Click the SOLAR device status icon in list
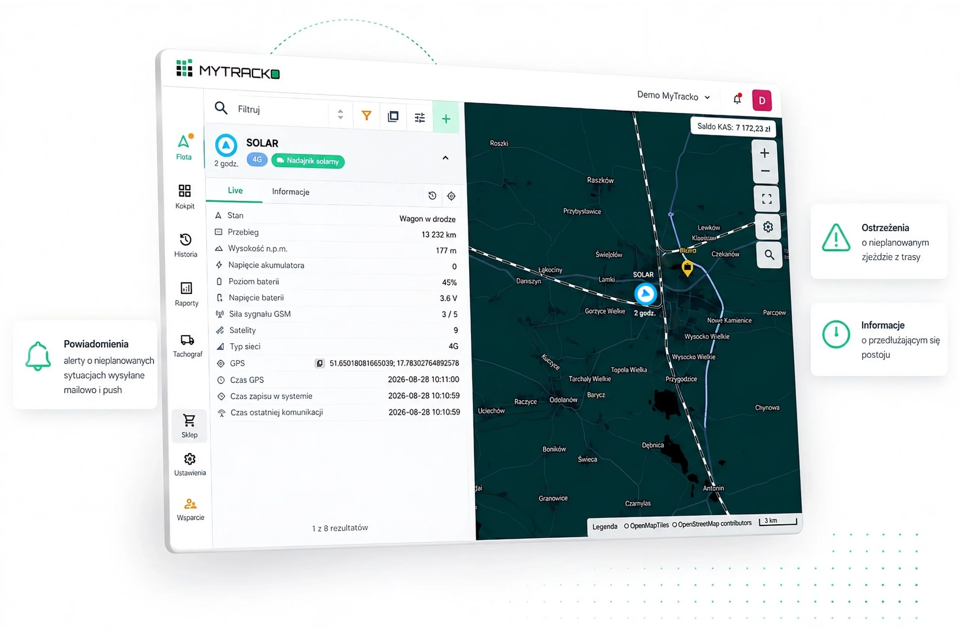This screenshot has height=641, width=961. 226,145
